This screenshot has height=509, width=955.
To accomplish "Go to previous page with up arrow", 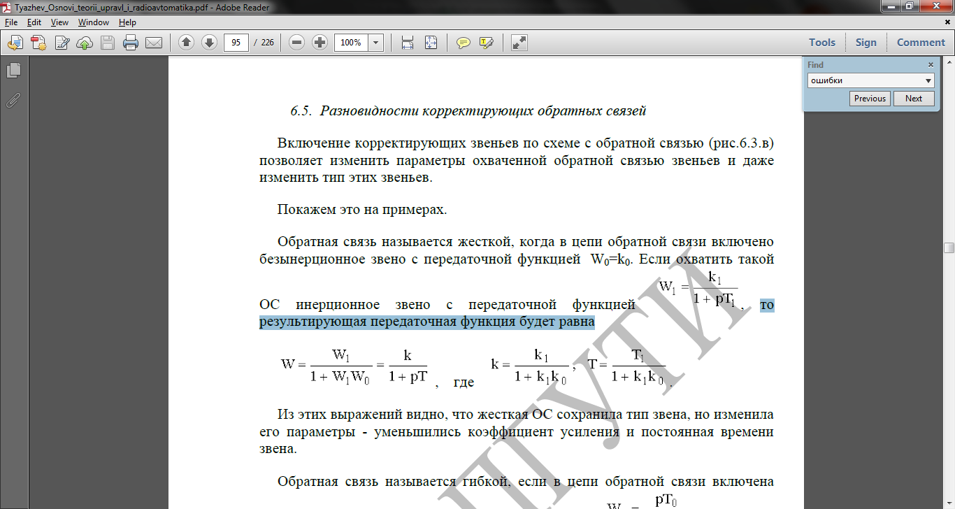I will (x=186, y=43).
